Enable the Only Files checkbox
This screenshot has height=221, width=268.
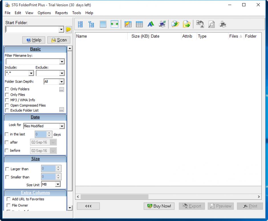tap(7, 95)
